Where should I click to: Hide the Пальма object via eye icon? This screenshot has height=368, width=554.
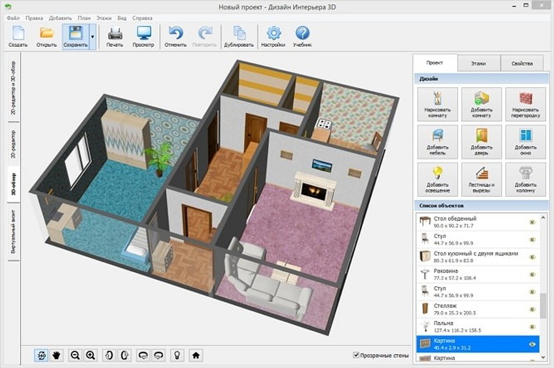(x=532, y=325)
